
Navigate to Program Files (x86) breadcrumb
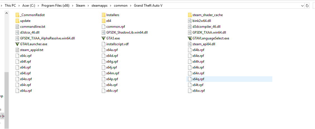pyautogui.click(x=56, y=6)
